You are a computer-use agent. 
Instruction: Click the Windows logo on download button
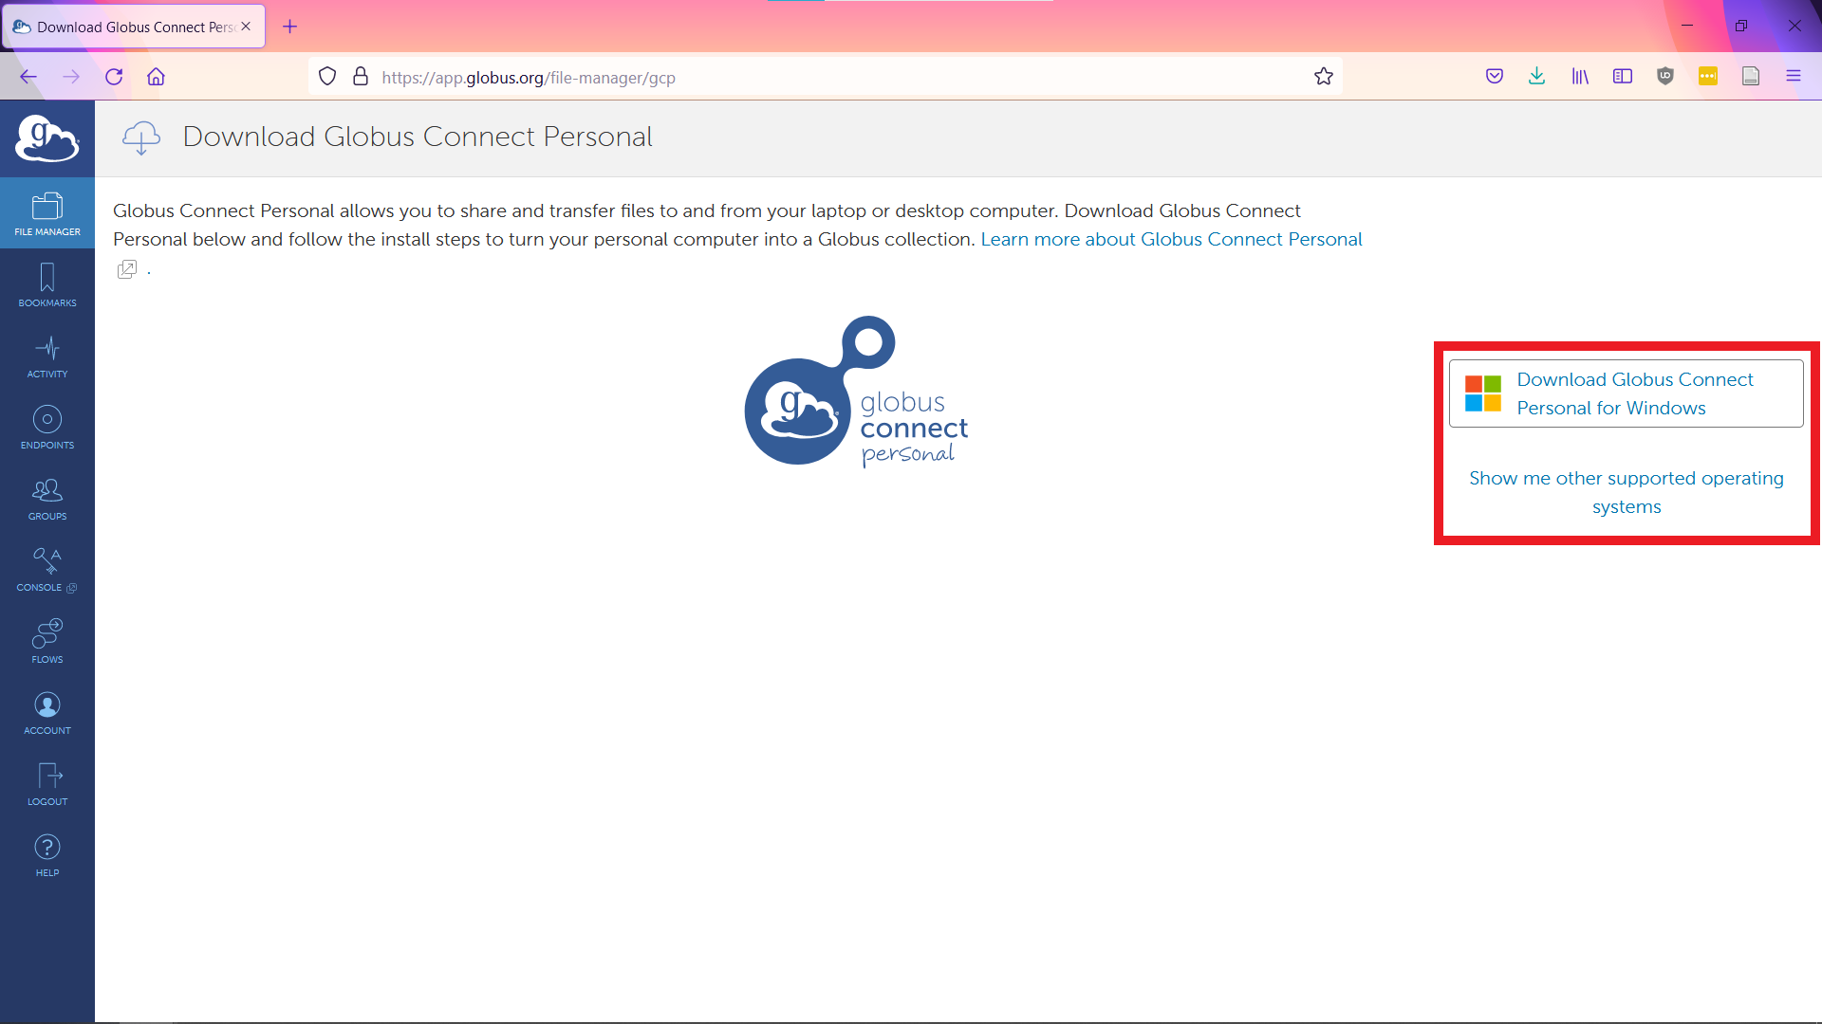click(1483, 393)
